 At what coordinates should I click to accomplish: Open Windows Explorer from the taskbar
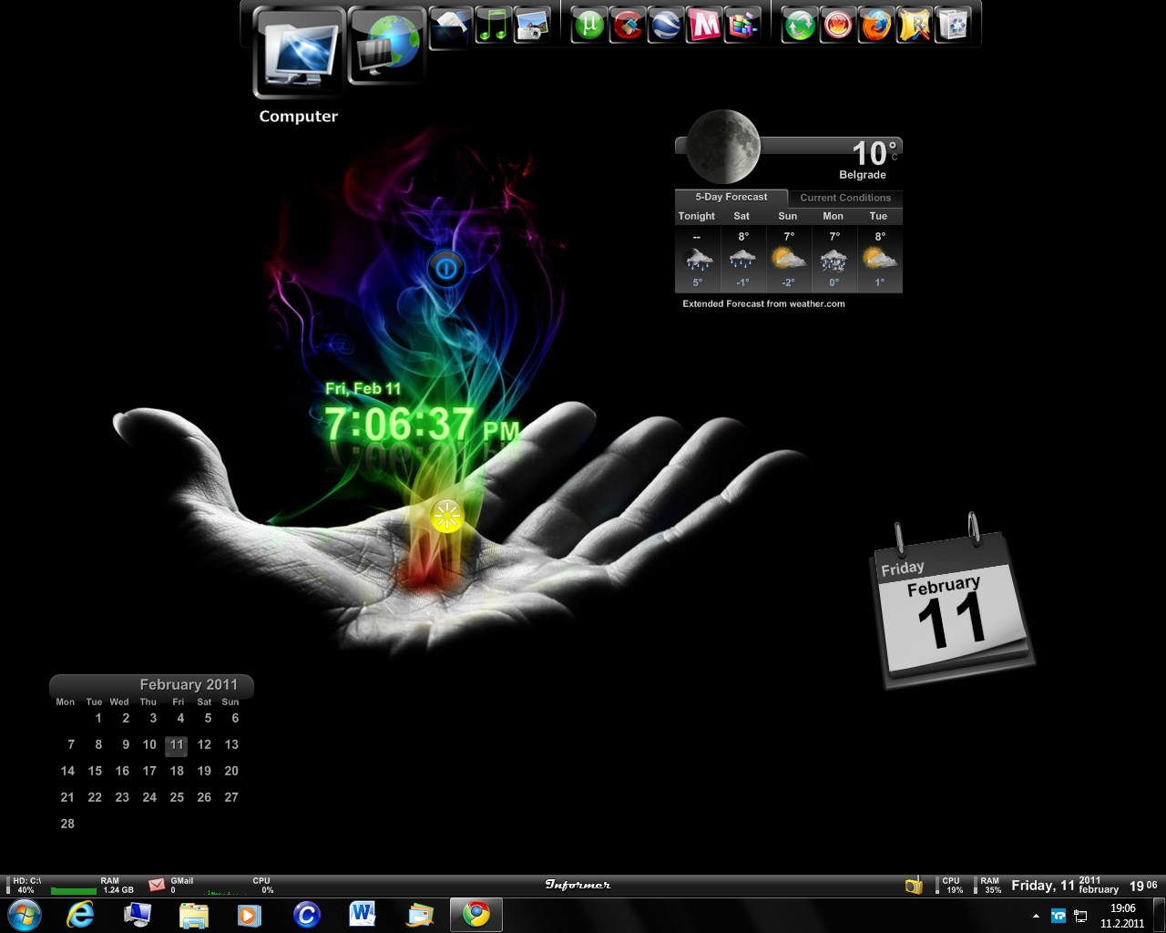click(x=193, y=915)
